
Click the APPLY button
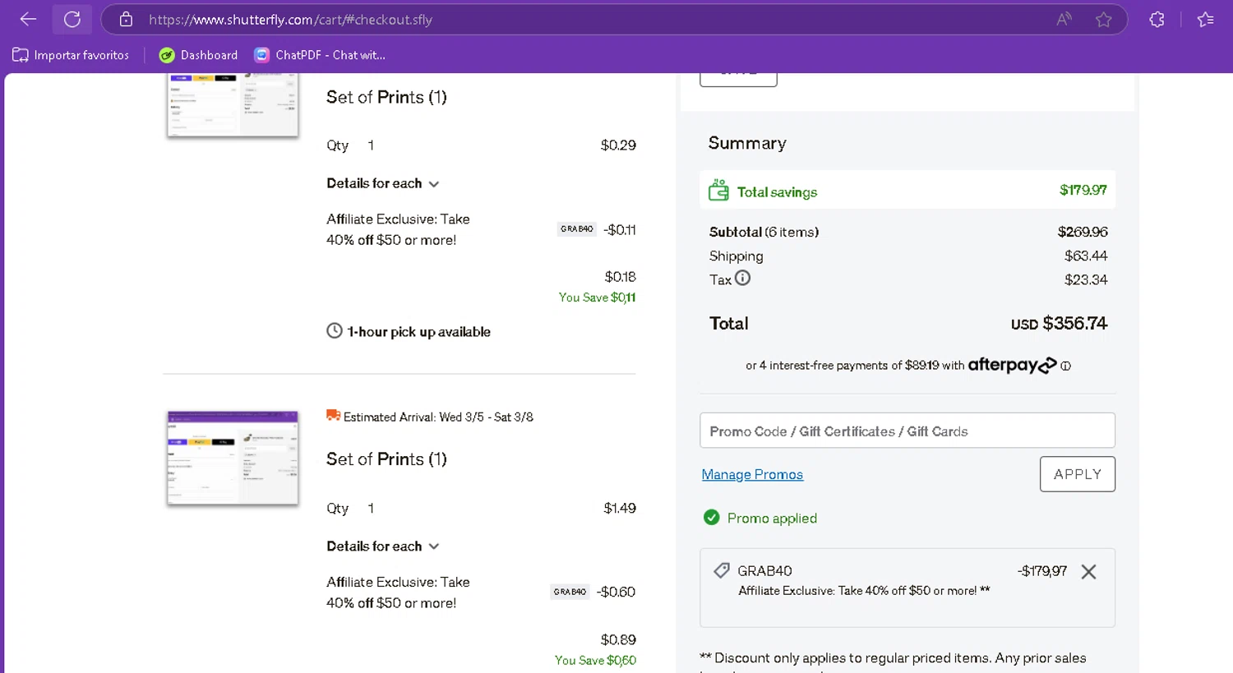[1078, 474]
